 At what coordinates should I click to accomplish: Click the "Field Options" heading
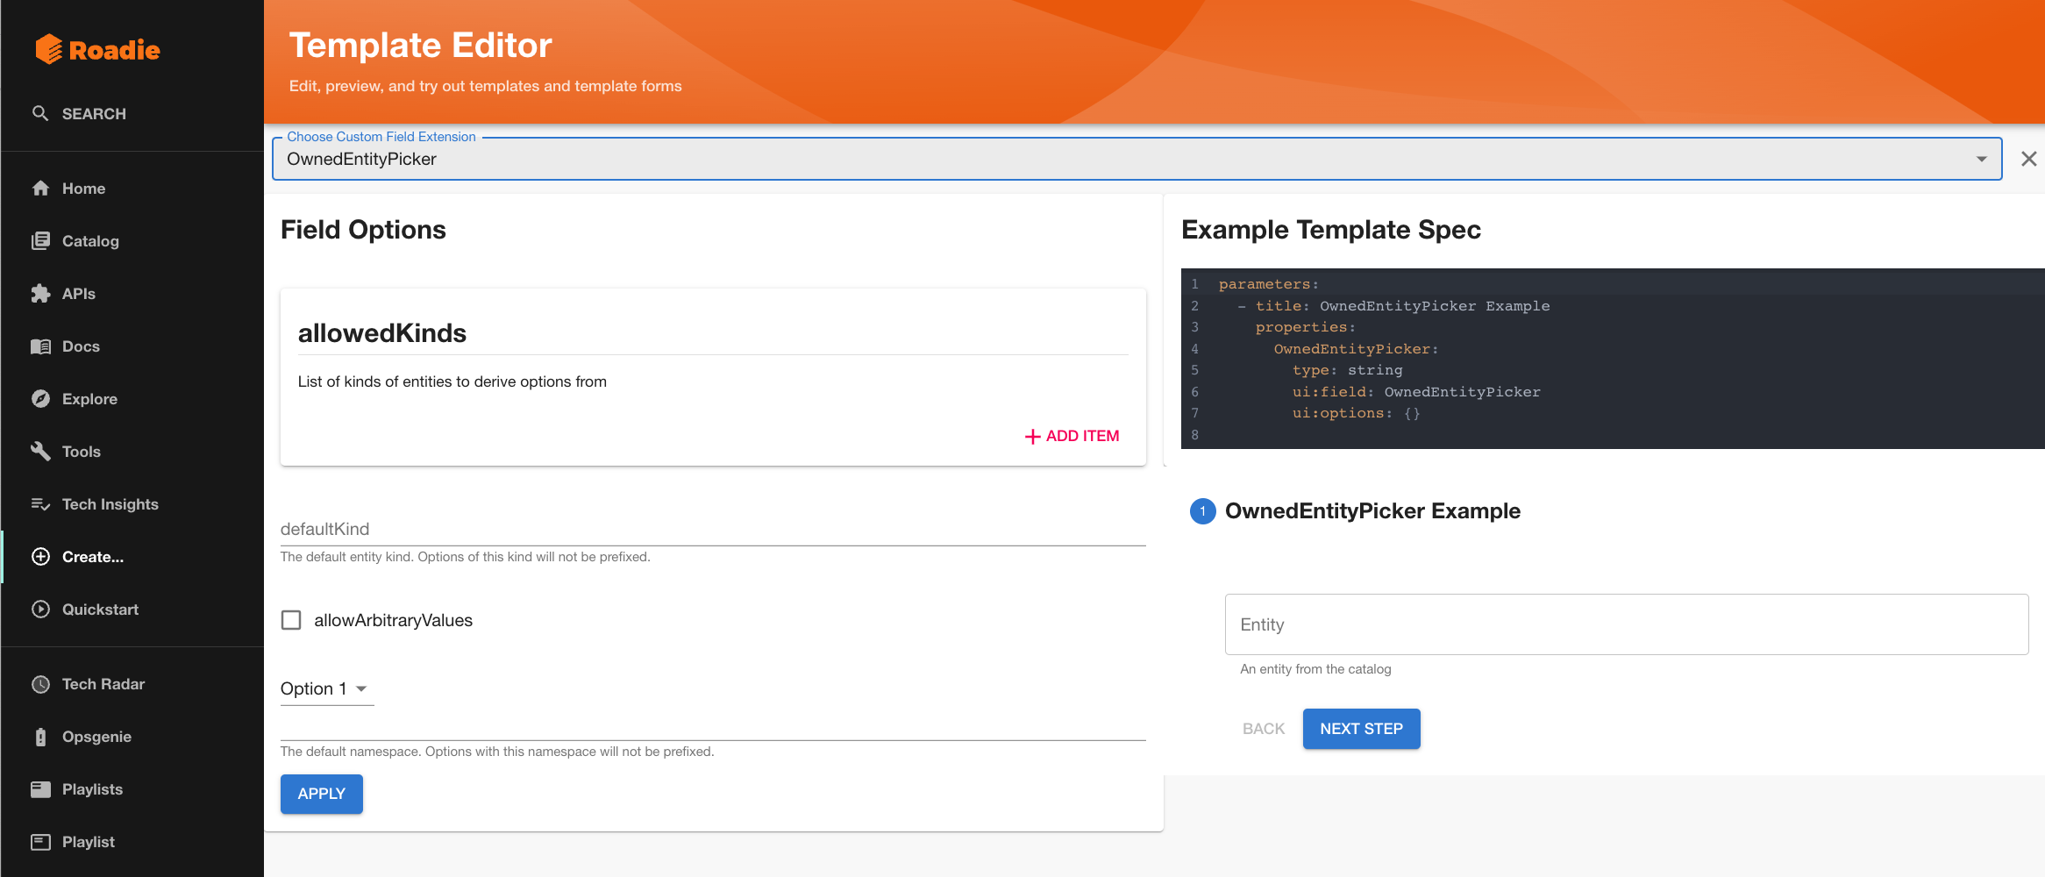click(363, 230)
